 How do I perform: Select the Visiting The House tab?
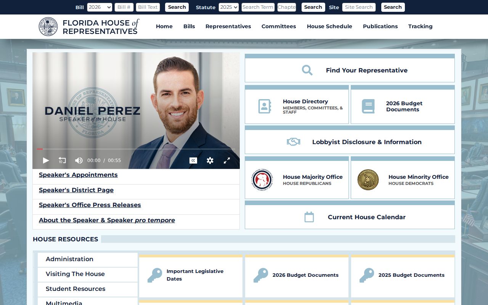[88, 274]
